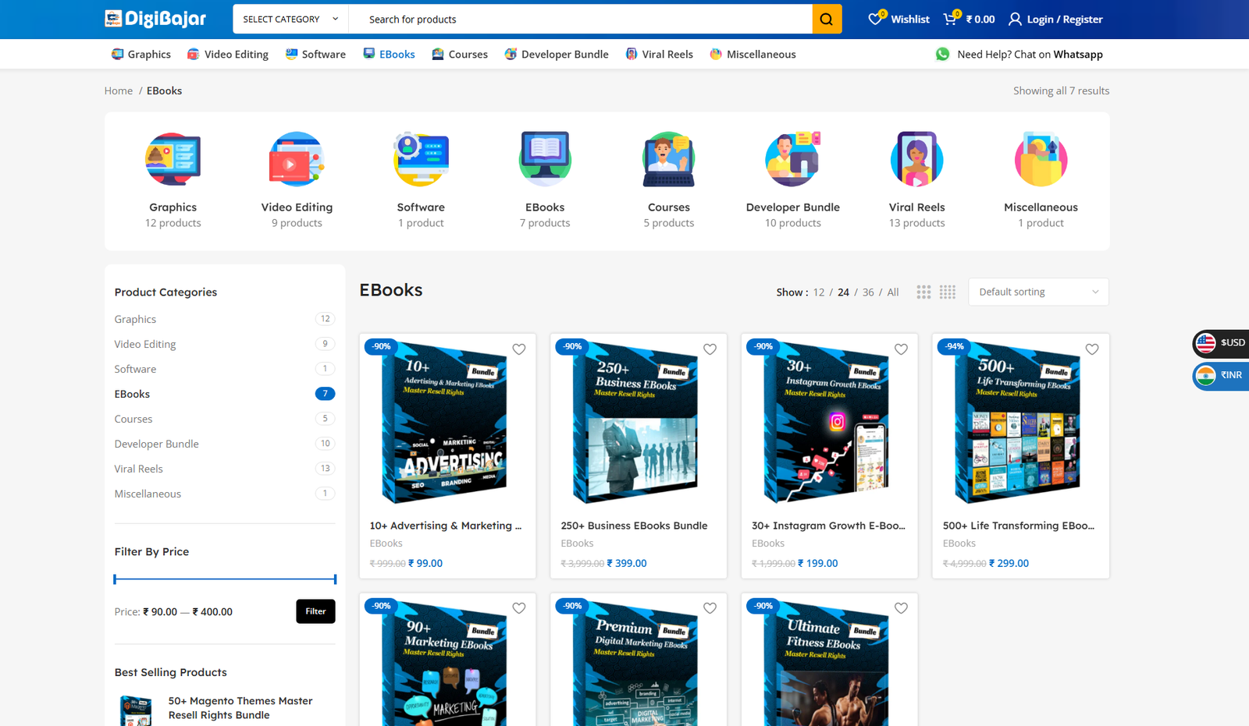Click the DigiBajar logo
Viewport: 1249px width, 726px height.
155,19
